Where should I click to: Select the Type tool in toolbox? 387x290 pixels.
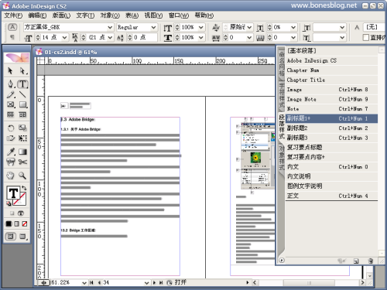22,84
